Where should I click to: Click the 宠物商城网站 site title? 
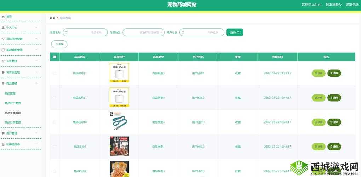click(x=182, y=5)
